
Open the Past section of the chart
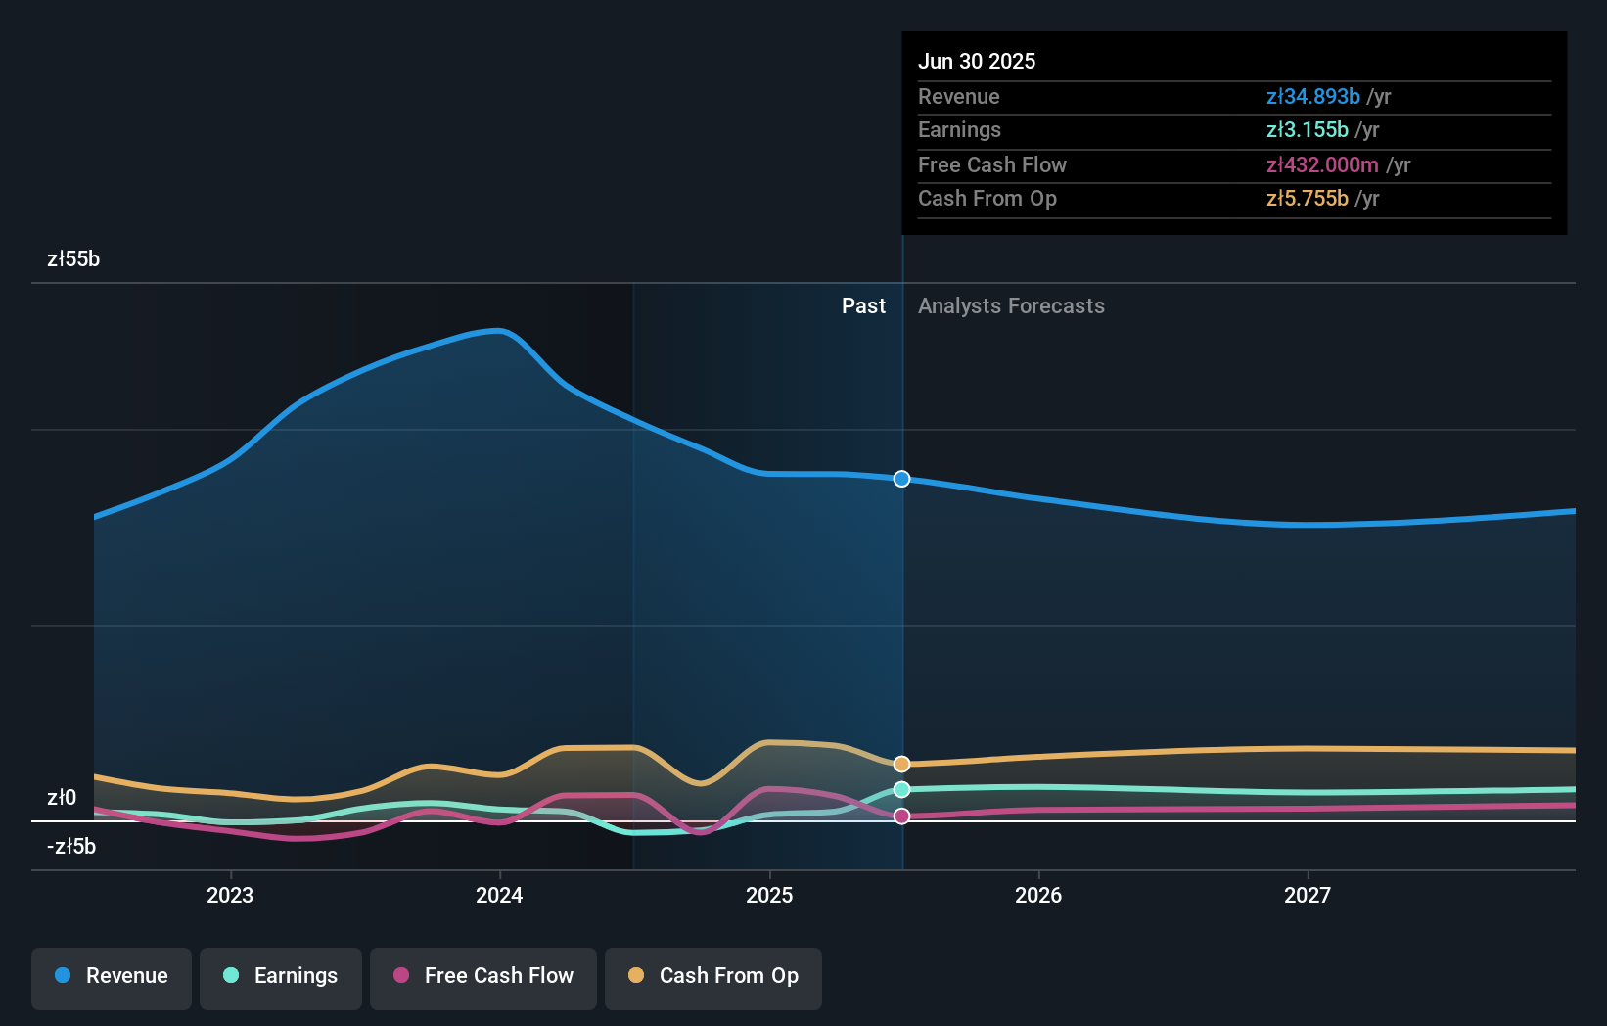coord(863,305)
